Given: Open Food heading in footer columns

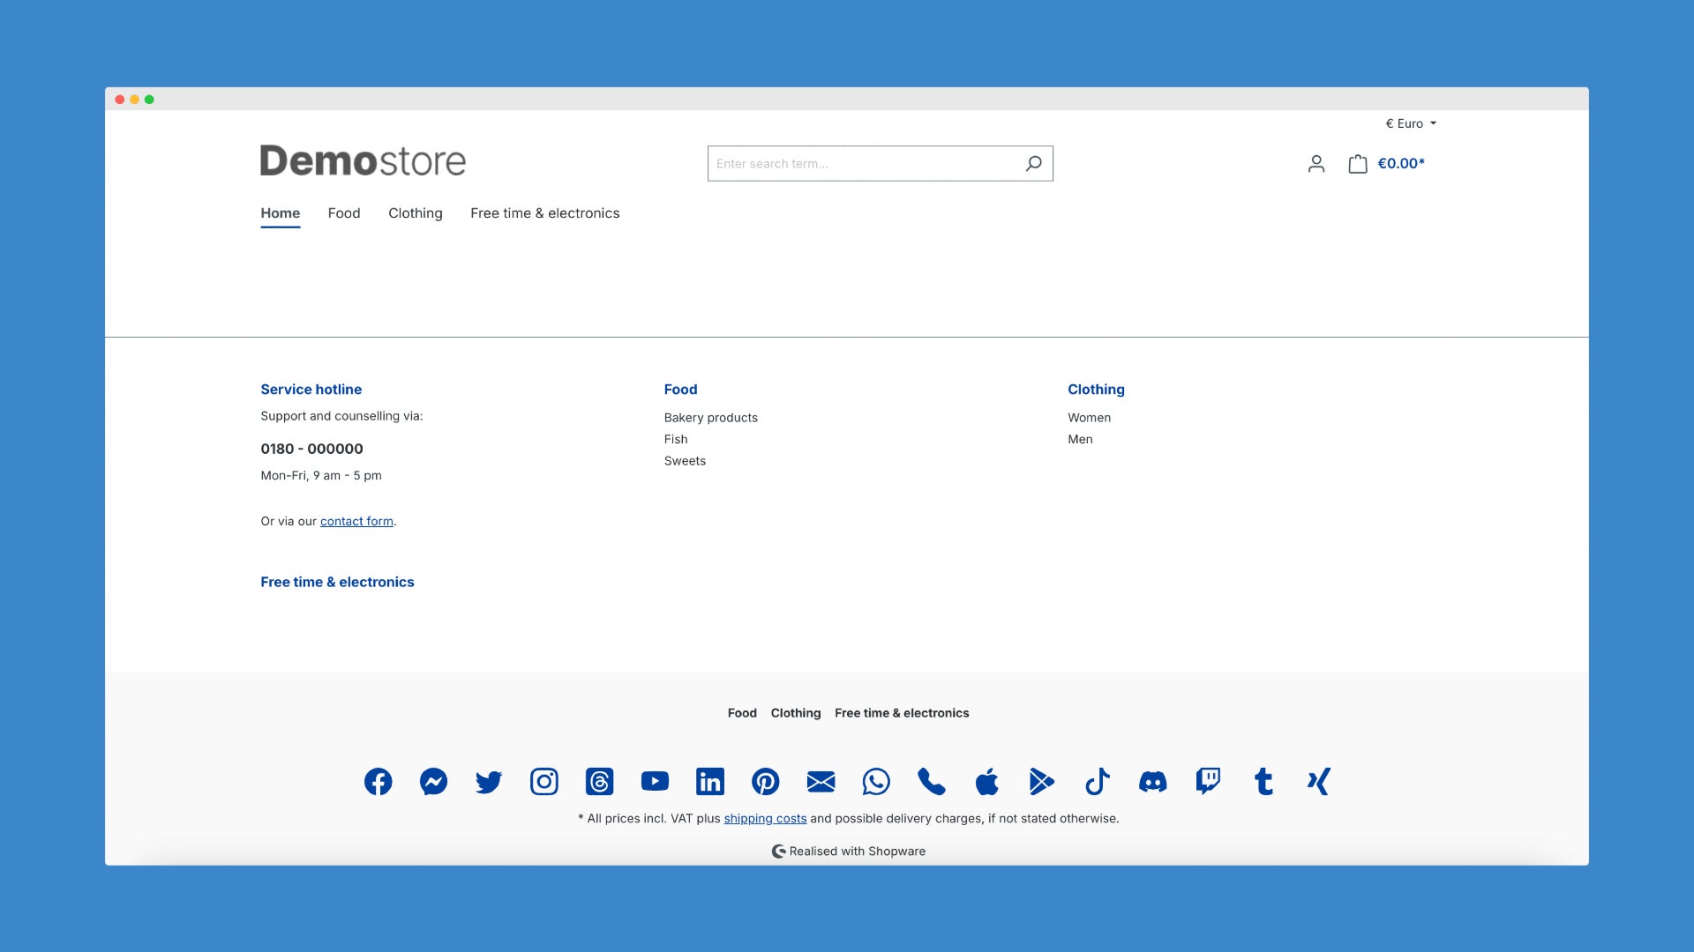Looking at the screenshot, I should click(x=680, y=390).
